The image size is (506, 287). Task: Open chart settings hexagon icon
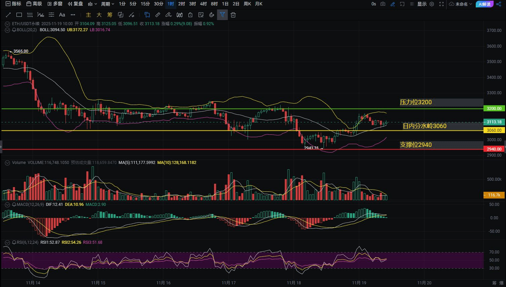(432, 4)
